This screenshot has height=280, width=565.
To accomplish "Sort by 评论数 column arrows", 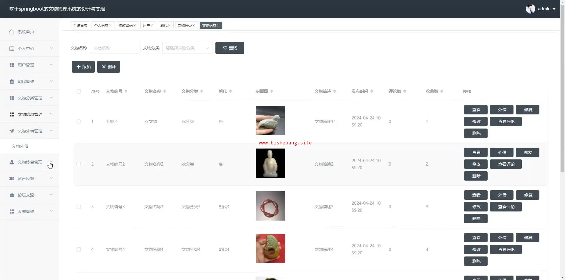I will 405,91.
